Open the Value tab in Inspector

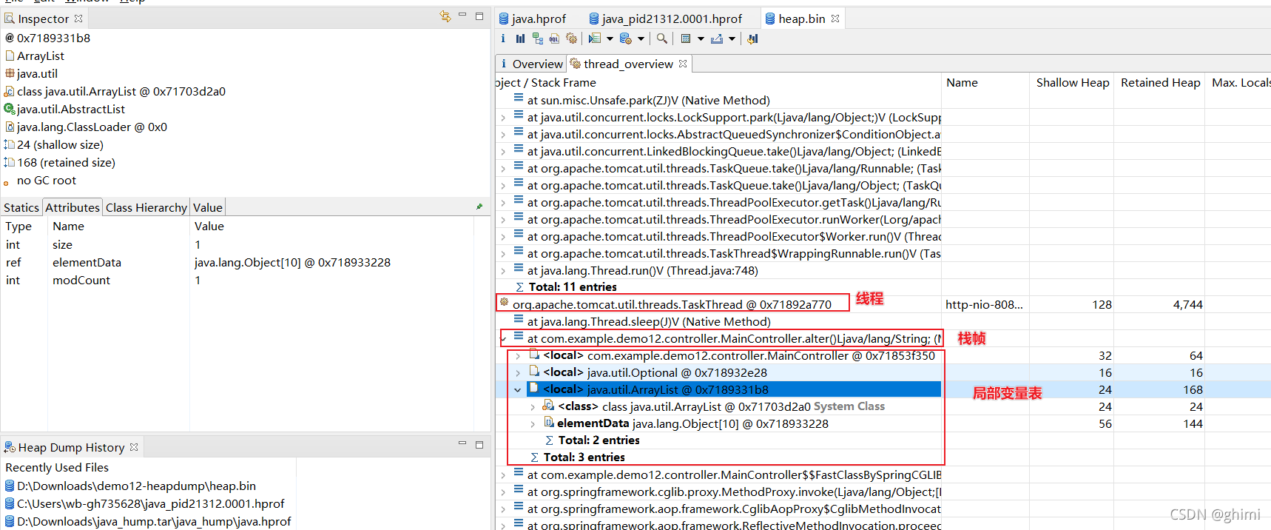207,208
